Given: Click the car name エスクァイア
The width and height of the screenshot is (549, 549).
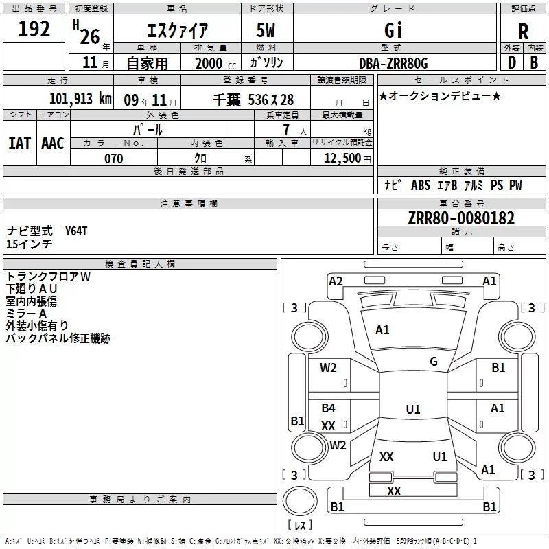Looking at the screenshot, I should 177,30.
